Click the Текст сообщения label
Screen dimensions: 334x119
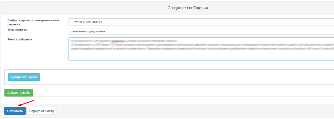[x=20, y=39]
